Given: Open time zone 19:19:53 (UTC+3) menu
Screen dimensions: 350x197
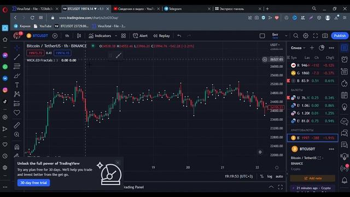Looking at the screenshot, I should 238,176.
